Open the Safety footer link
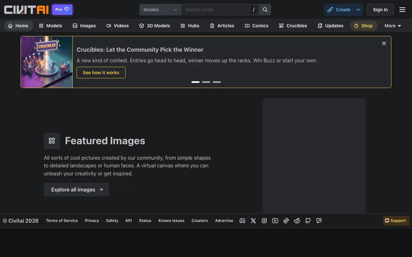 click(x=112, y=221)
